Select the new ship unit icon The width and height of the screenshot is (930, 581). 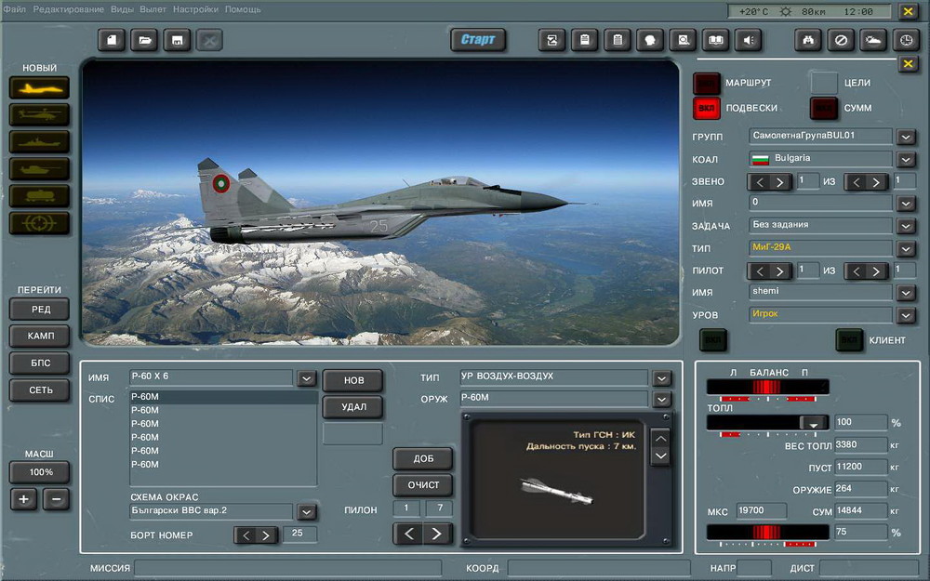pyautogui.click(x=40, y=141)
